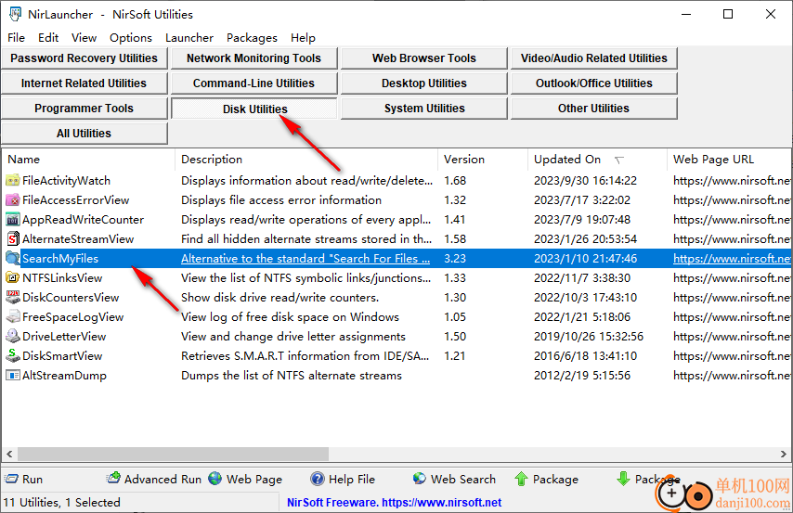793x513 pixels.
Task: Click the green down-arrow Package icon
Action: (x=623, y=479)
